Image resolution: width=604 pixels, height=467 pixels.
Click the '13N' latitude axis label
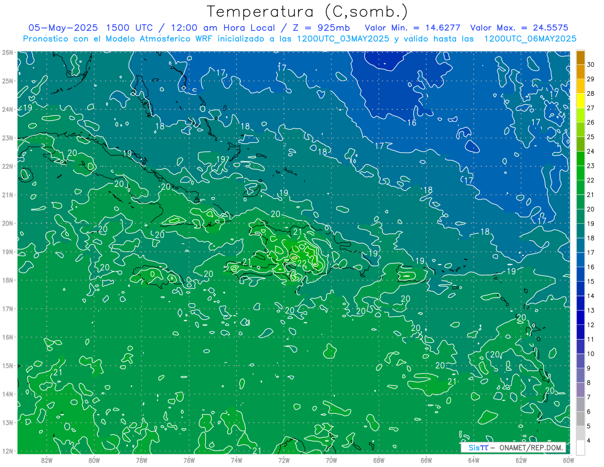pos(8,422)
